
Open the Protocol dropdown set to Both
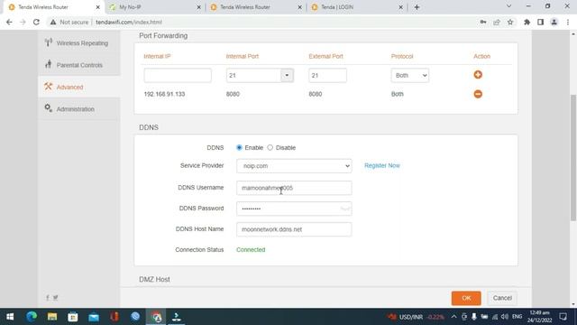[x=410, y=75]
